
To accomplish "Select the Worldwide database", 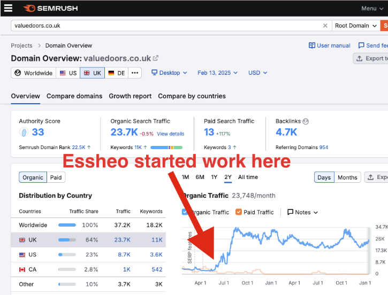I will (x=33, y=73).
